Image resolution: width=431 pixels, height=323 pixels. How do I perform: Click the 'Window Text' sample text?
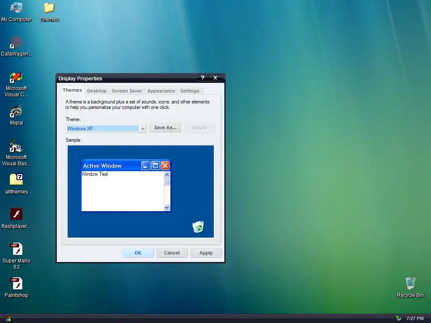pyautogui.click(x=95, y=174)
